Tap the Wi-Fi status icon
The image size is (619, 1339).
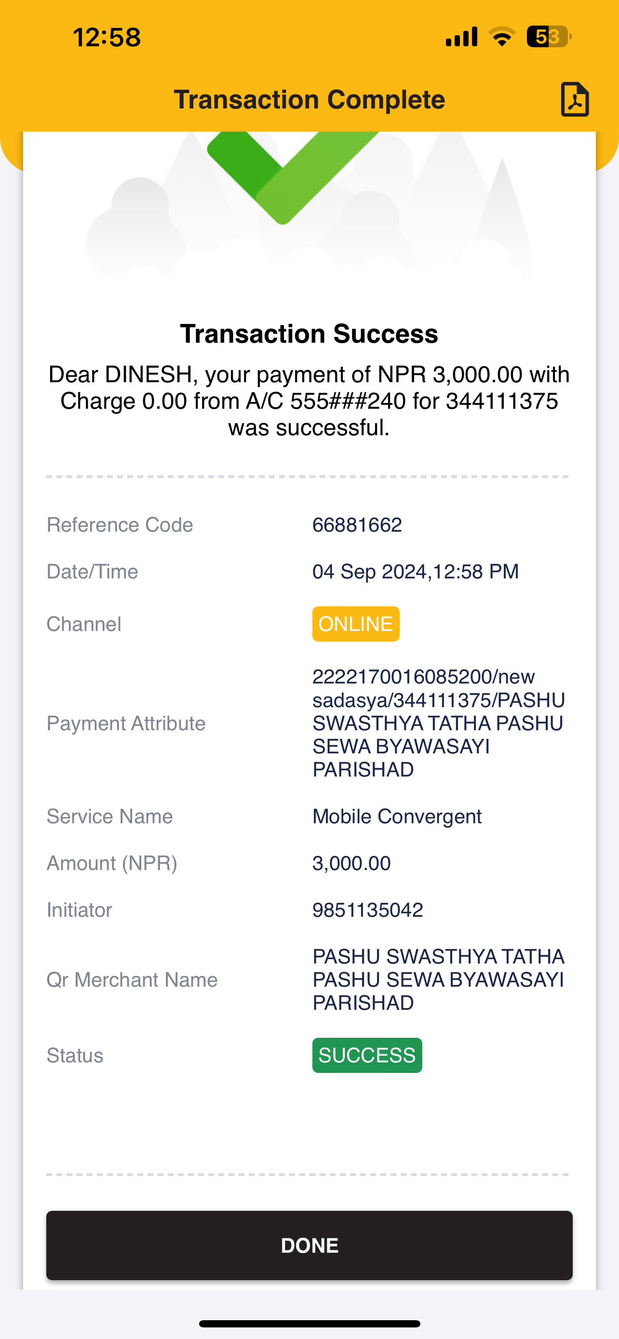pos(501,37)
